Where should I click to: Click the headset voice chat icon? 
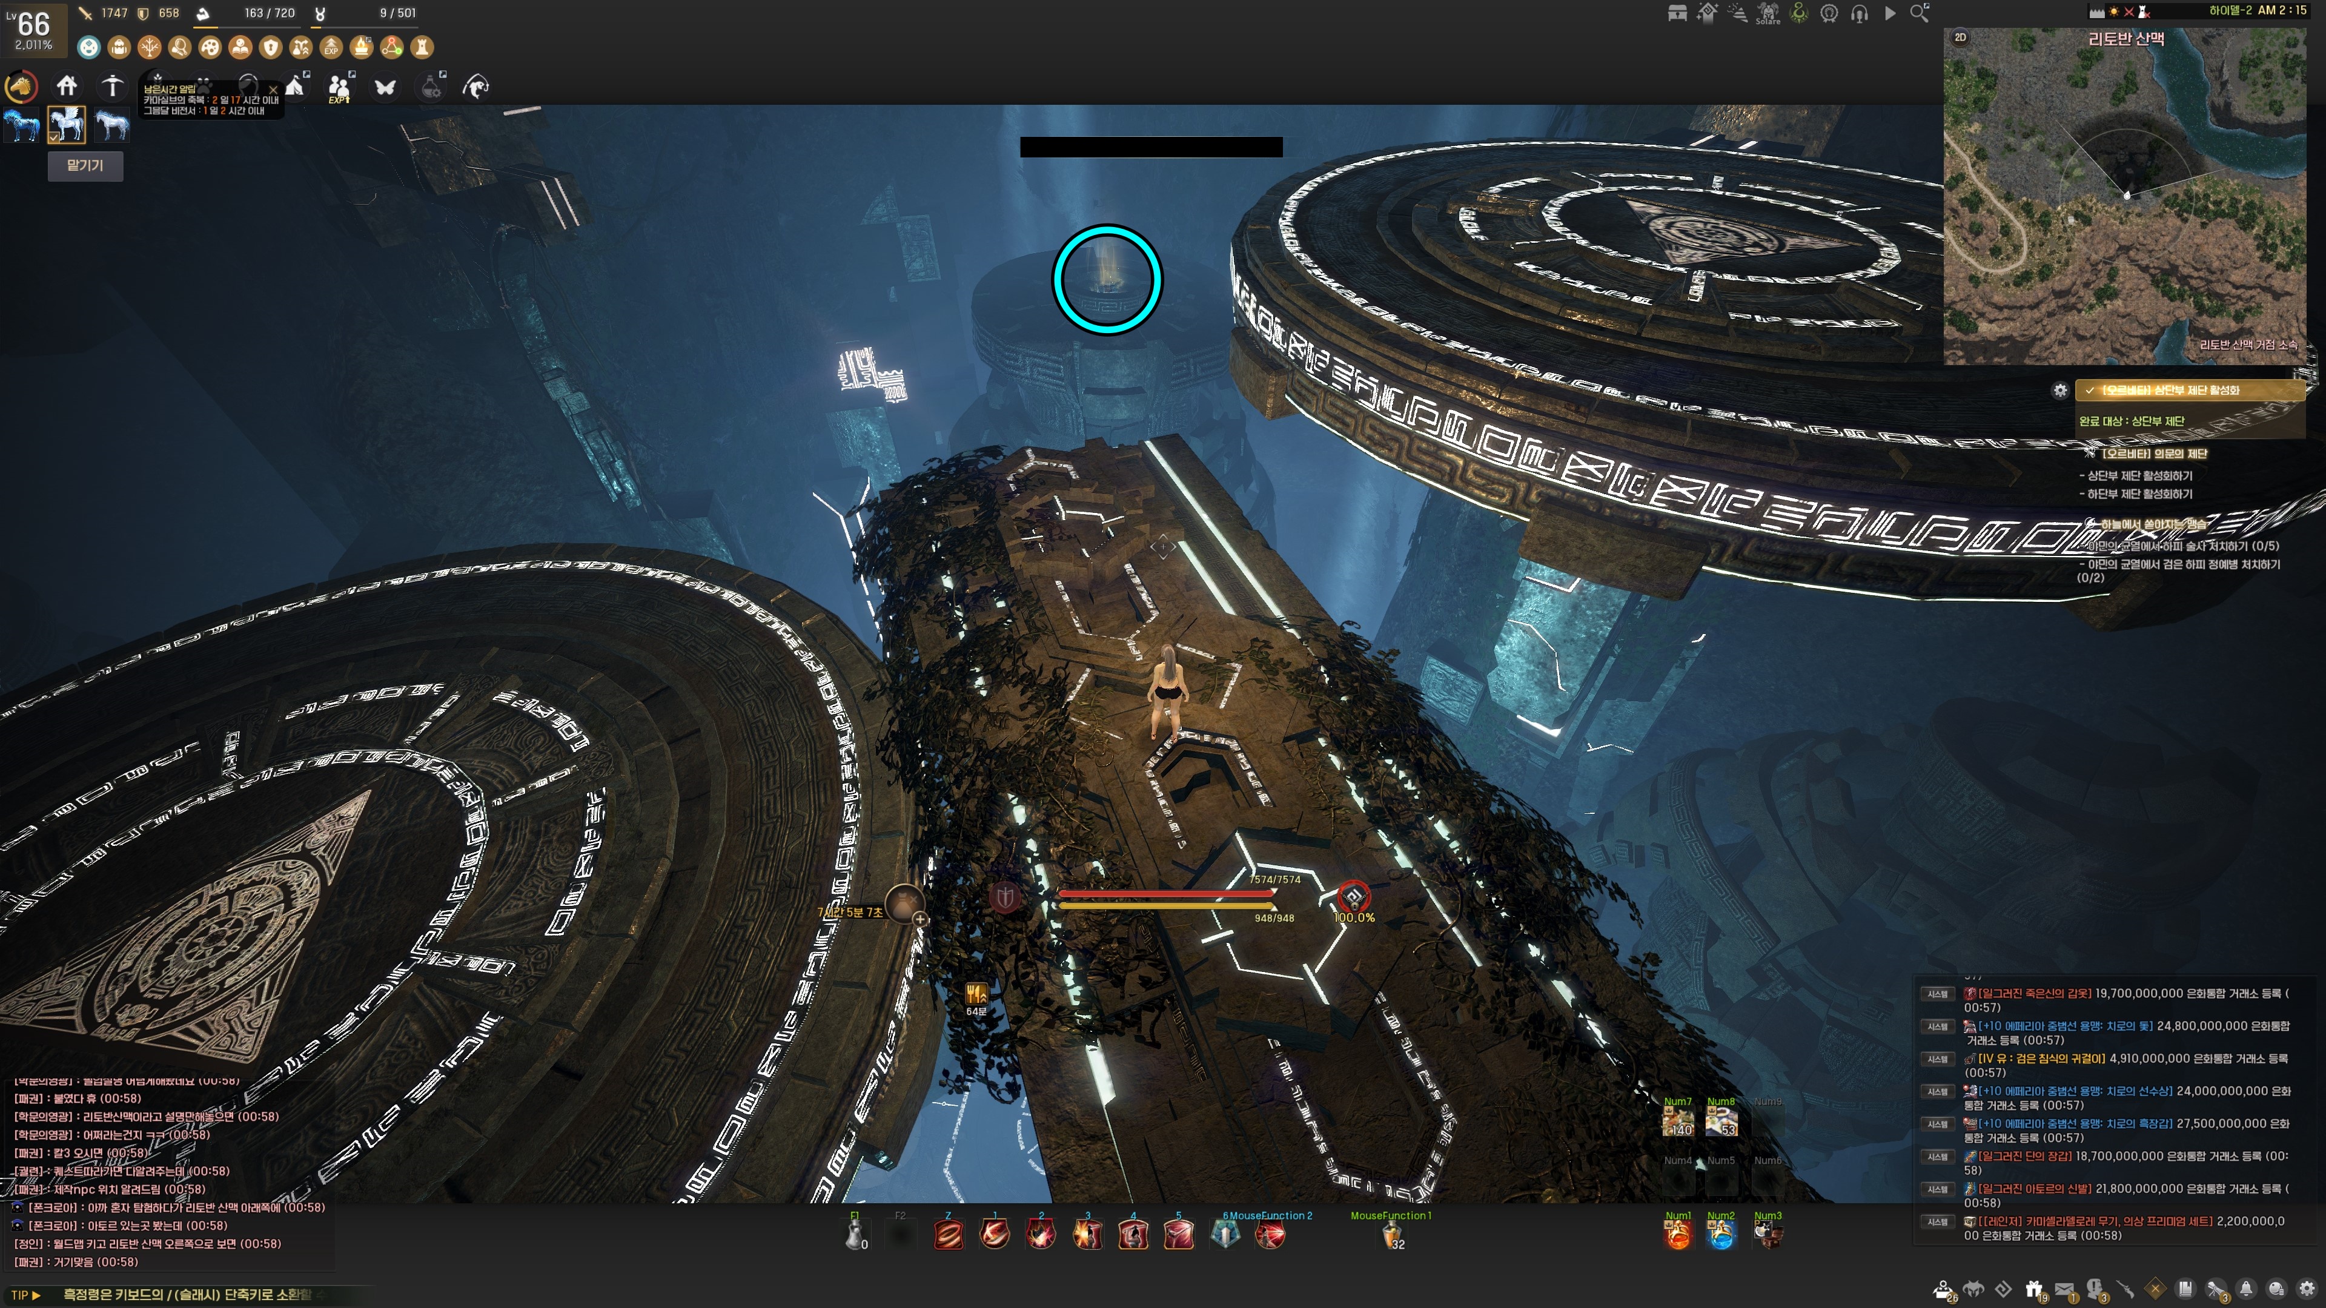click(x=1860, y=13)
